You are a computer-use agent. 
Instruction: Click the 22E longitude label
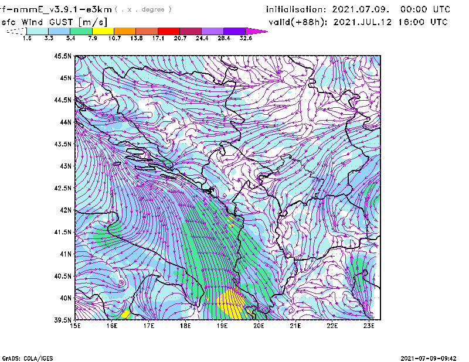pos(332,326)
